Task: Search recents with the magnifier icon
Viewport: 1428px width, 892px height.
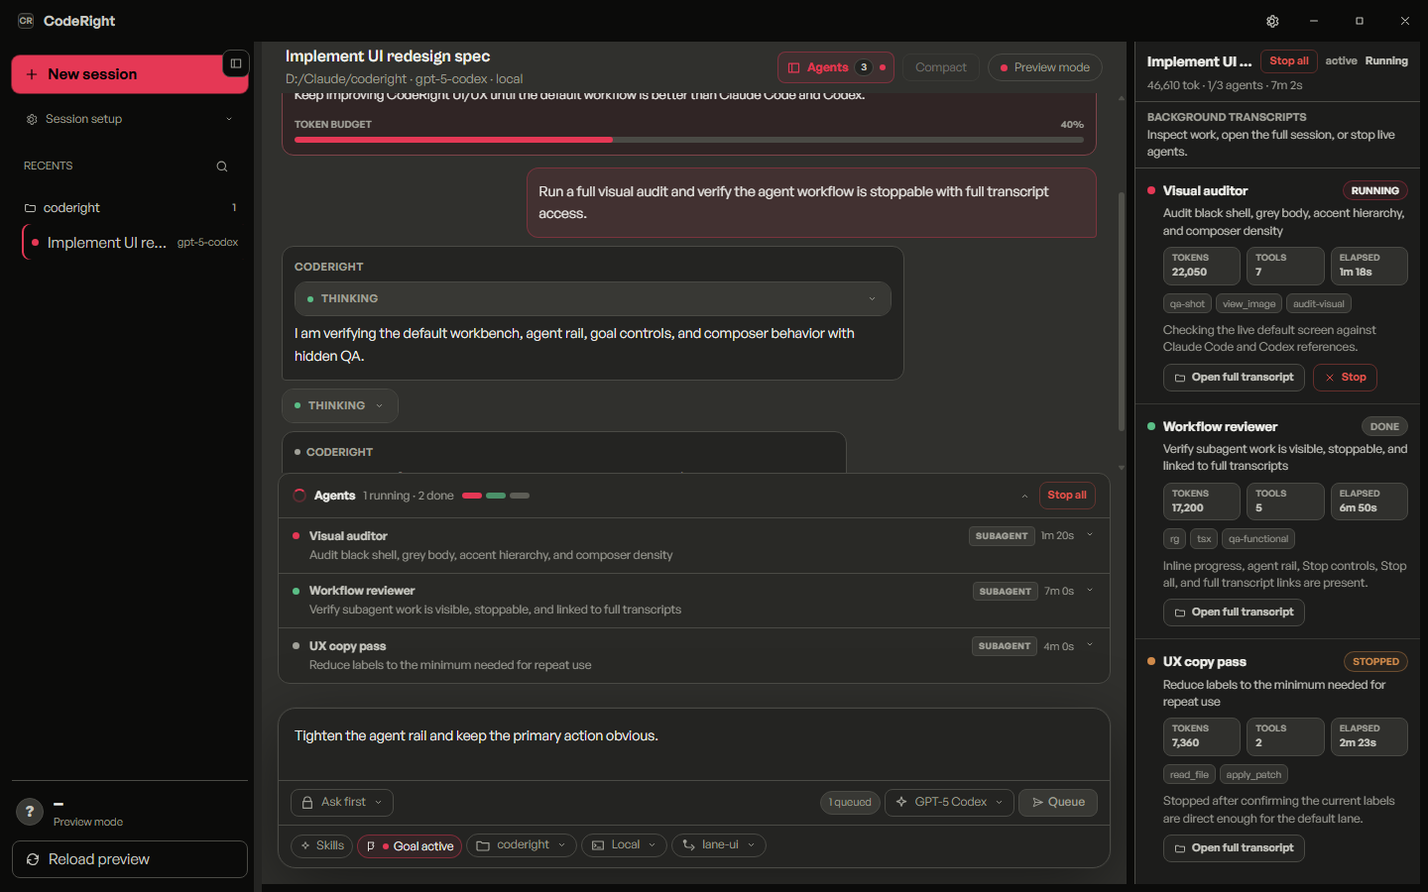Action: tap(222, 167)
